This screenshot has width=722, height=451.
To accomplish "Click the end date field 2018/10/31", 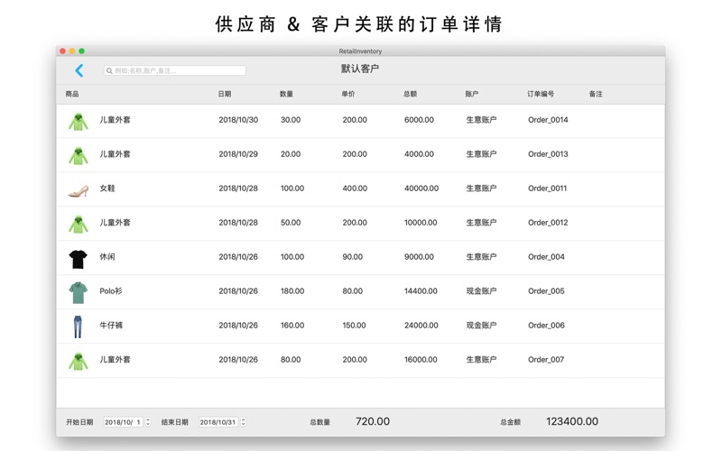I will point(218,422).
